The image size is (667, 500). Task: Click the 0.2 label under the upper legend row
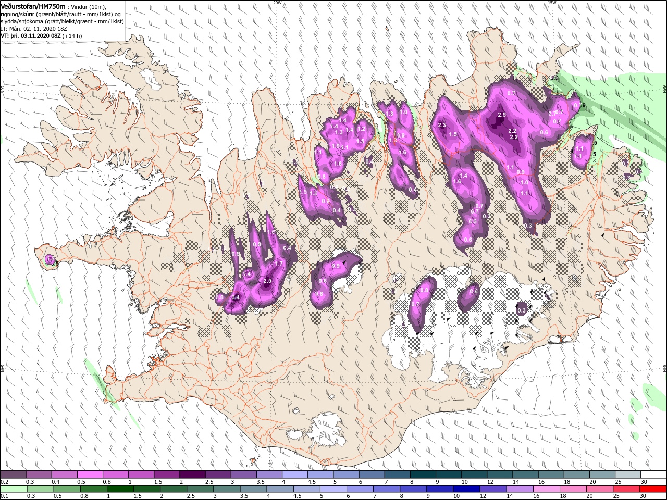4,482
